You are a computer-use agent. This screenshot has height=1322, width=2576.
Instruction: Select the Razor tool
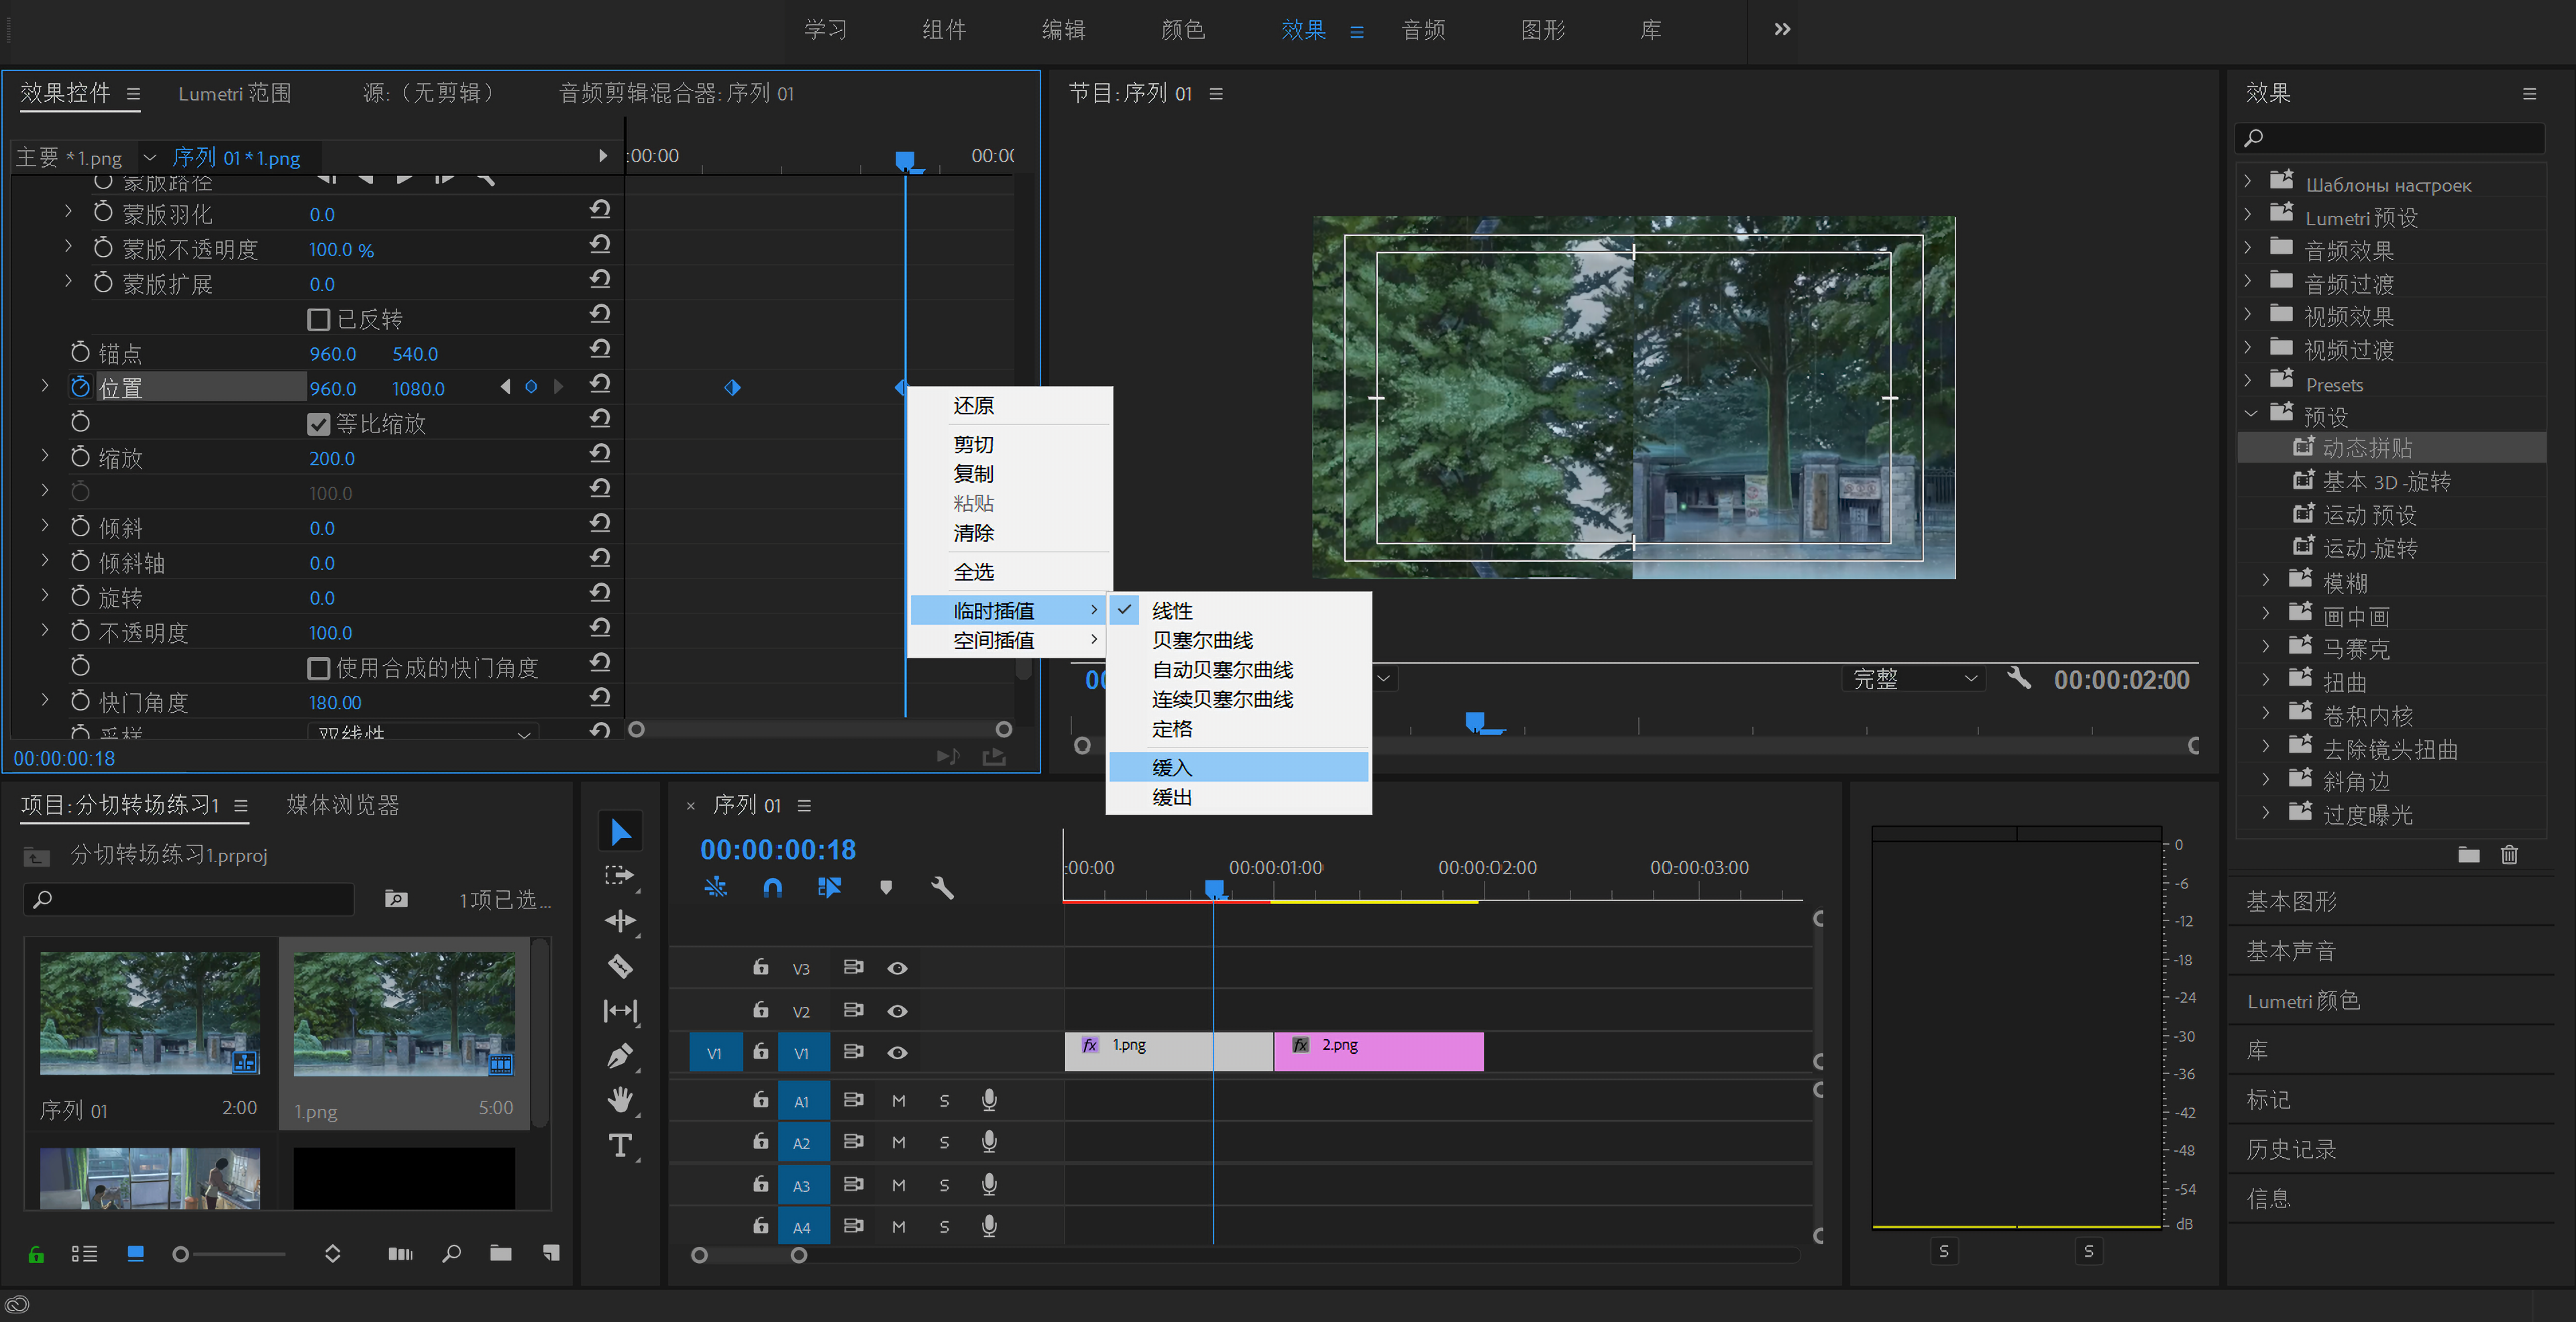point(620,966)
